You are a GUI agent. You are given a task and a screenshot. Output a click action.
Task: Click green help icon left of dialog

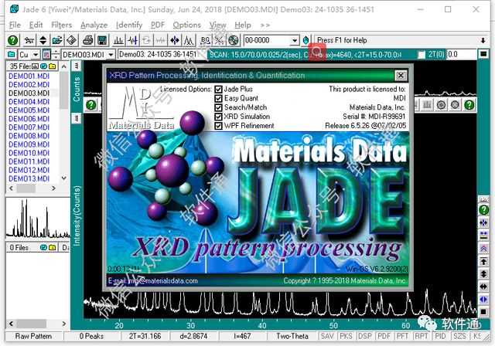[x=91, y=105]
